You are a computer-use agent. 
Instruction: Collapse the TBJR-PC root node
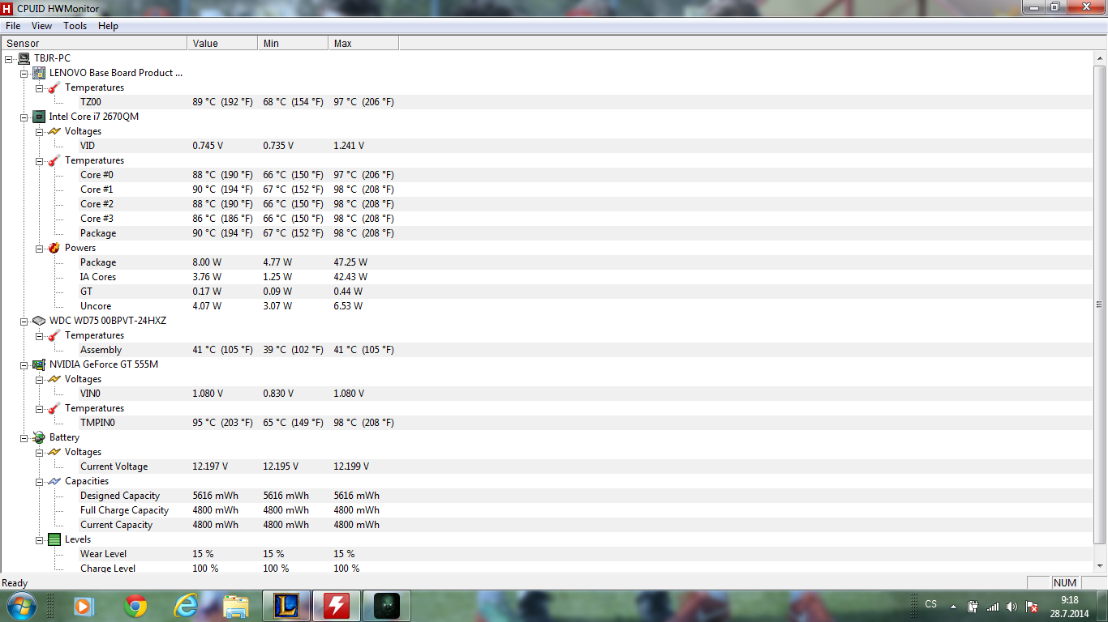[9, 58]
